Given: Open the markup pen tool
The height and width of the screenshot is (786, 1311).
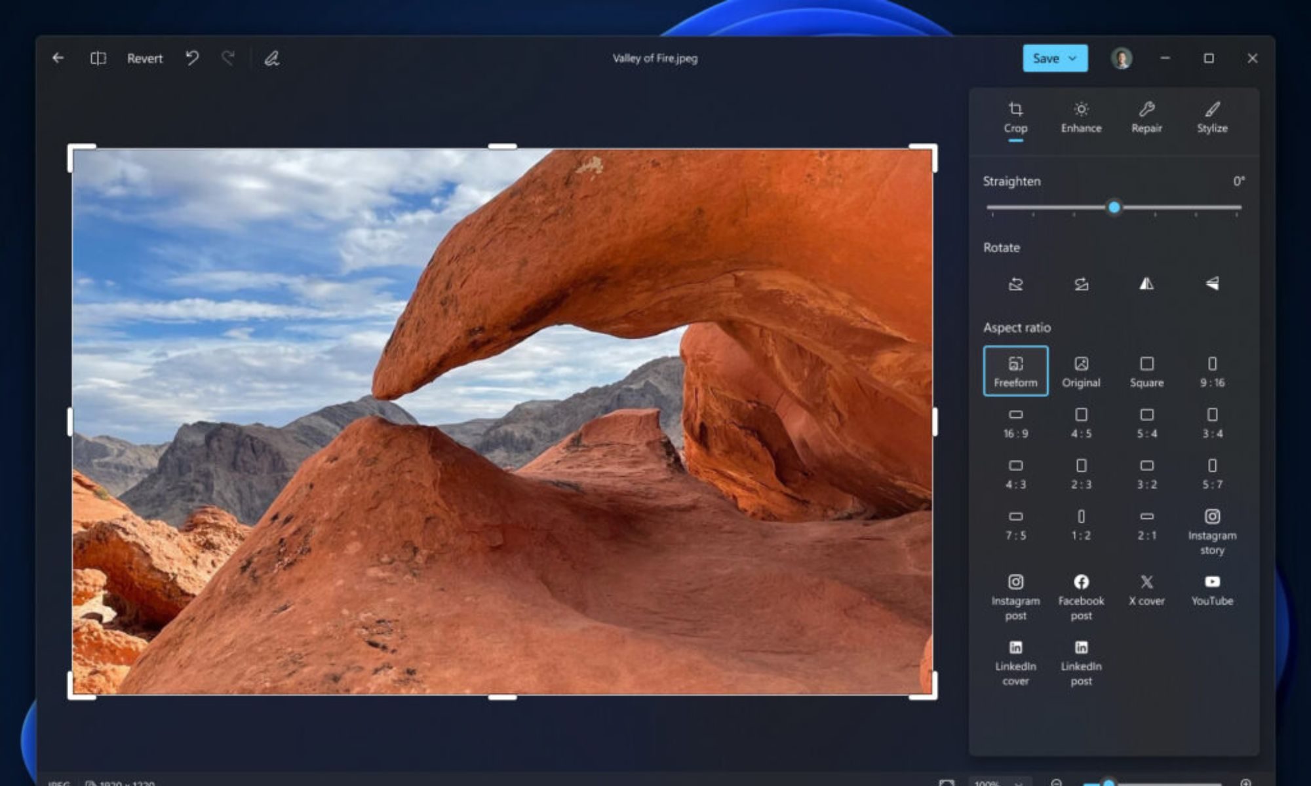Looking at the screenshot, I should pyautogui.click(x=271, y=58).
